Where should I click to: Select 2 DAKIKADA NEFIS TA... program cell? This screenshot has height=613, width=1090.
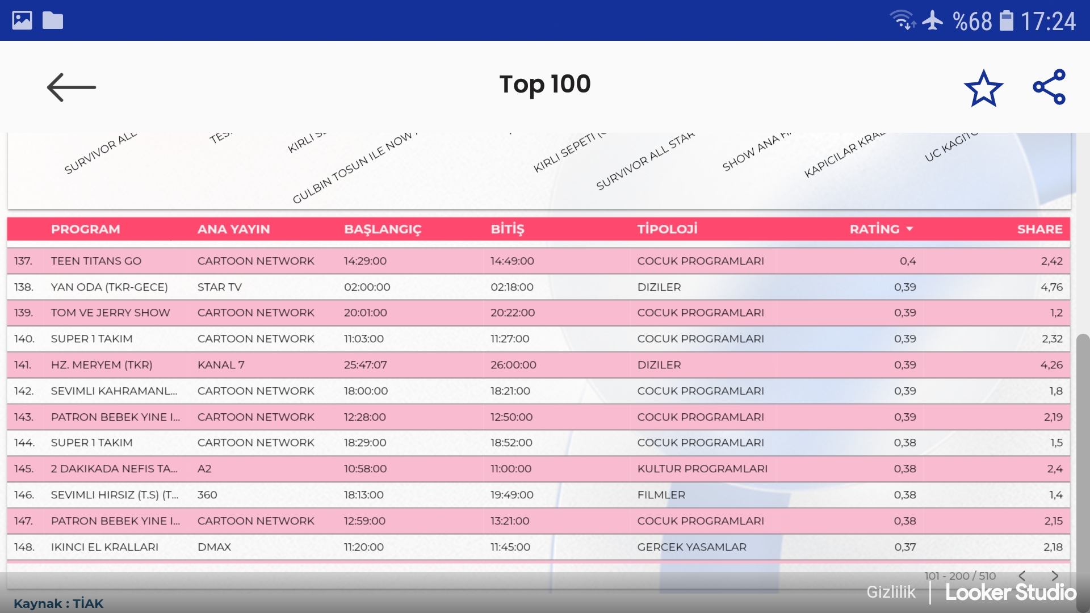(x=114, y=469)
